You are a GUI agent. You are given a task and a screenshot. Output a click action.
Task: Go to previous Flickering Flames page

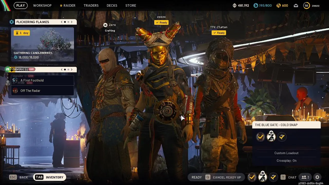pos(62,22)
